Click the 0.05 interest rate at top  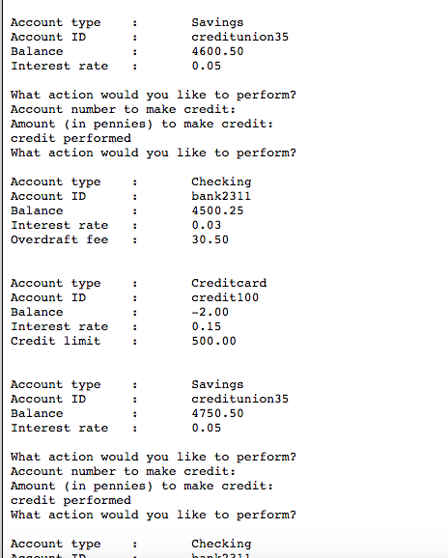coord(207,67)
